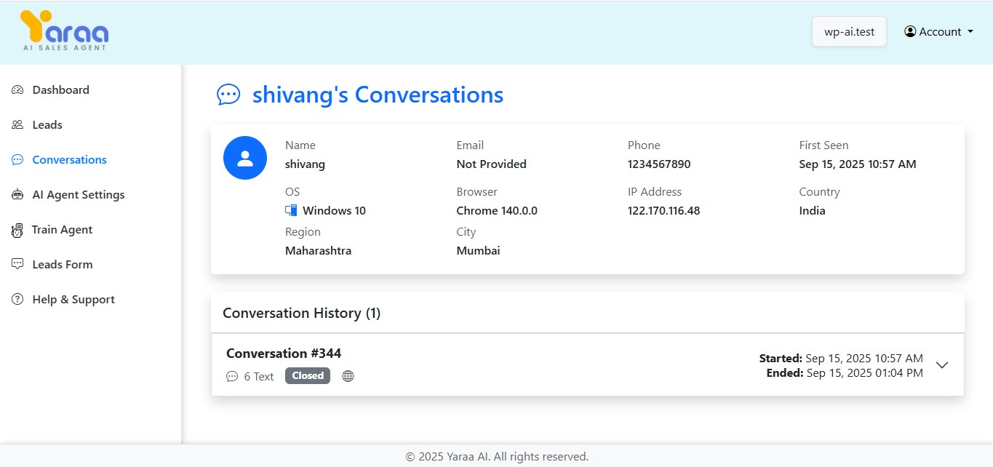Click the 6 Text message count
993x467 pixels.
point(258,377)
